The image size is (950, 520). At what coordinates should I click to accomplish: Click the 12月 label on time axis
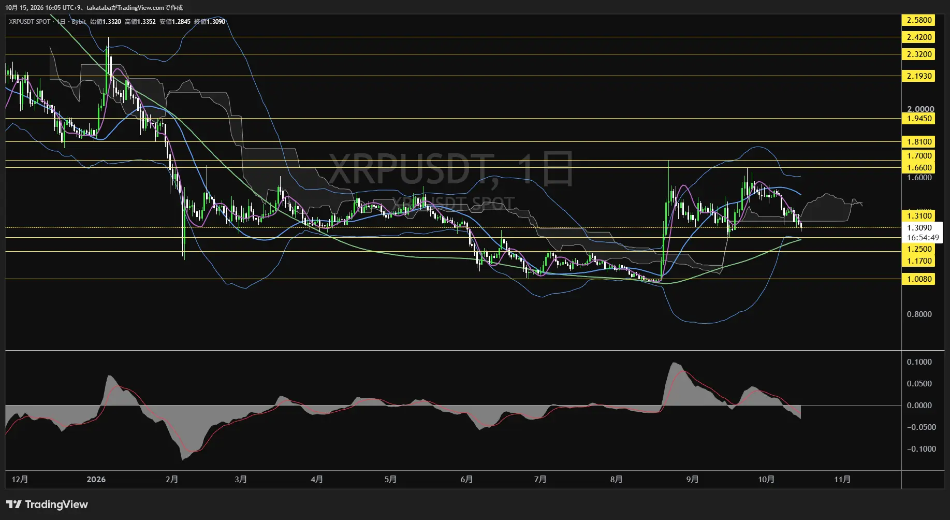tap(20, 480)
